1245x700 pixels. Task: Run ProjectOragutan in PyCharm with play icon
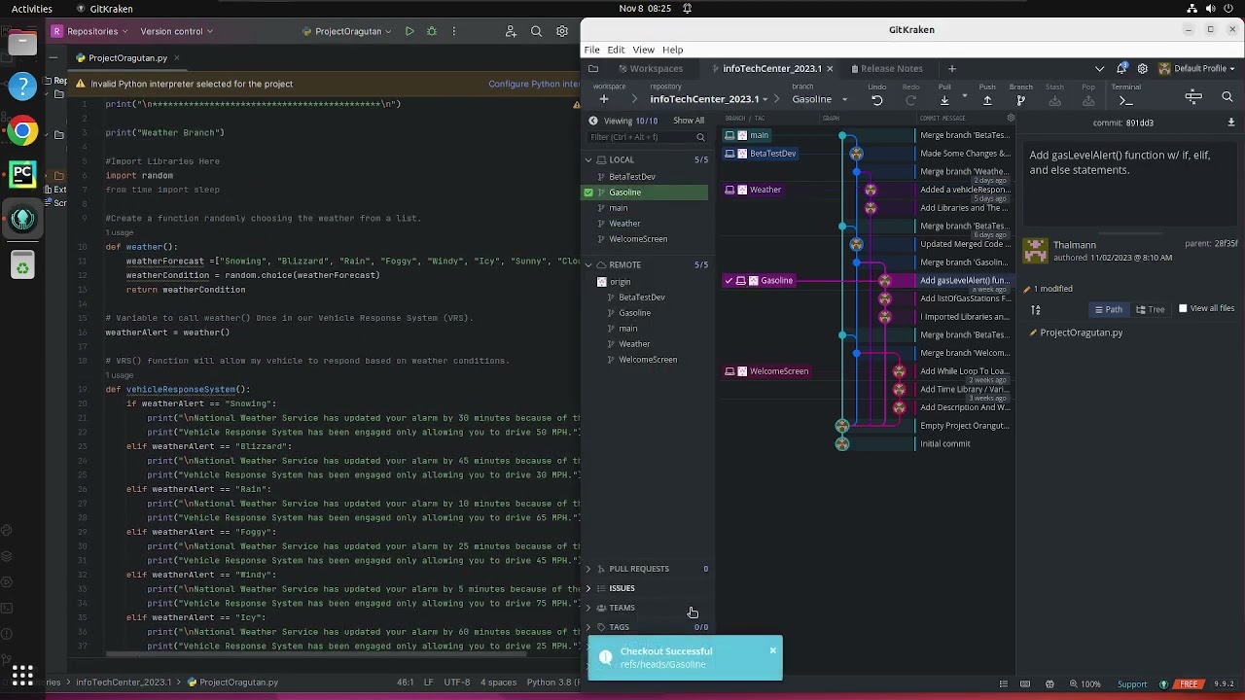pyautogui.click(x=409, y=31)
